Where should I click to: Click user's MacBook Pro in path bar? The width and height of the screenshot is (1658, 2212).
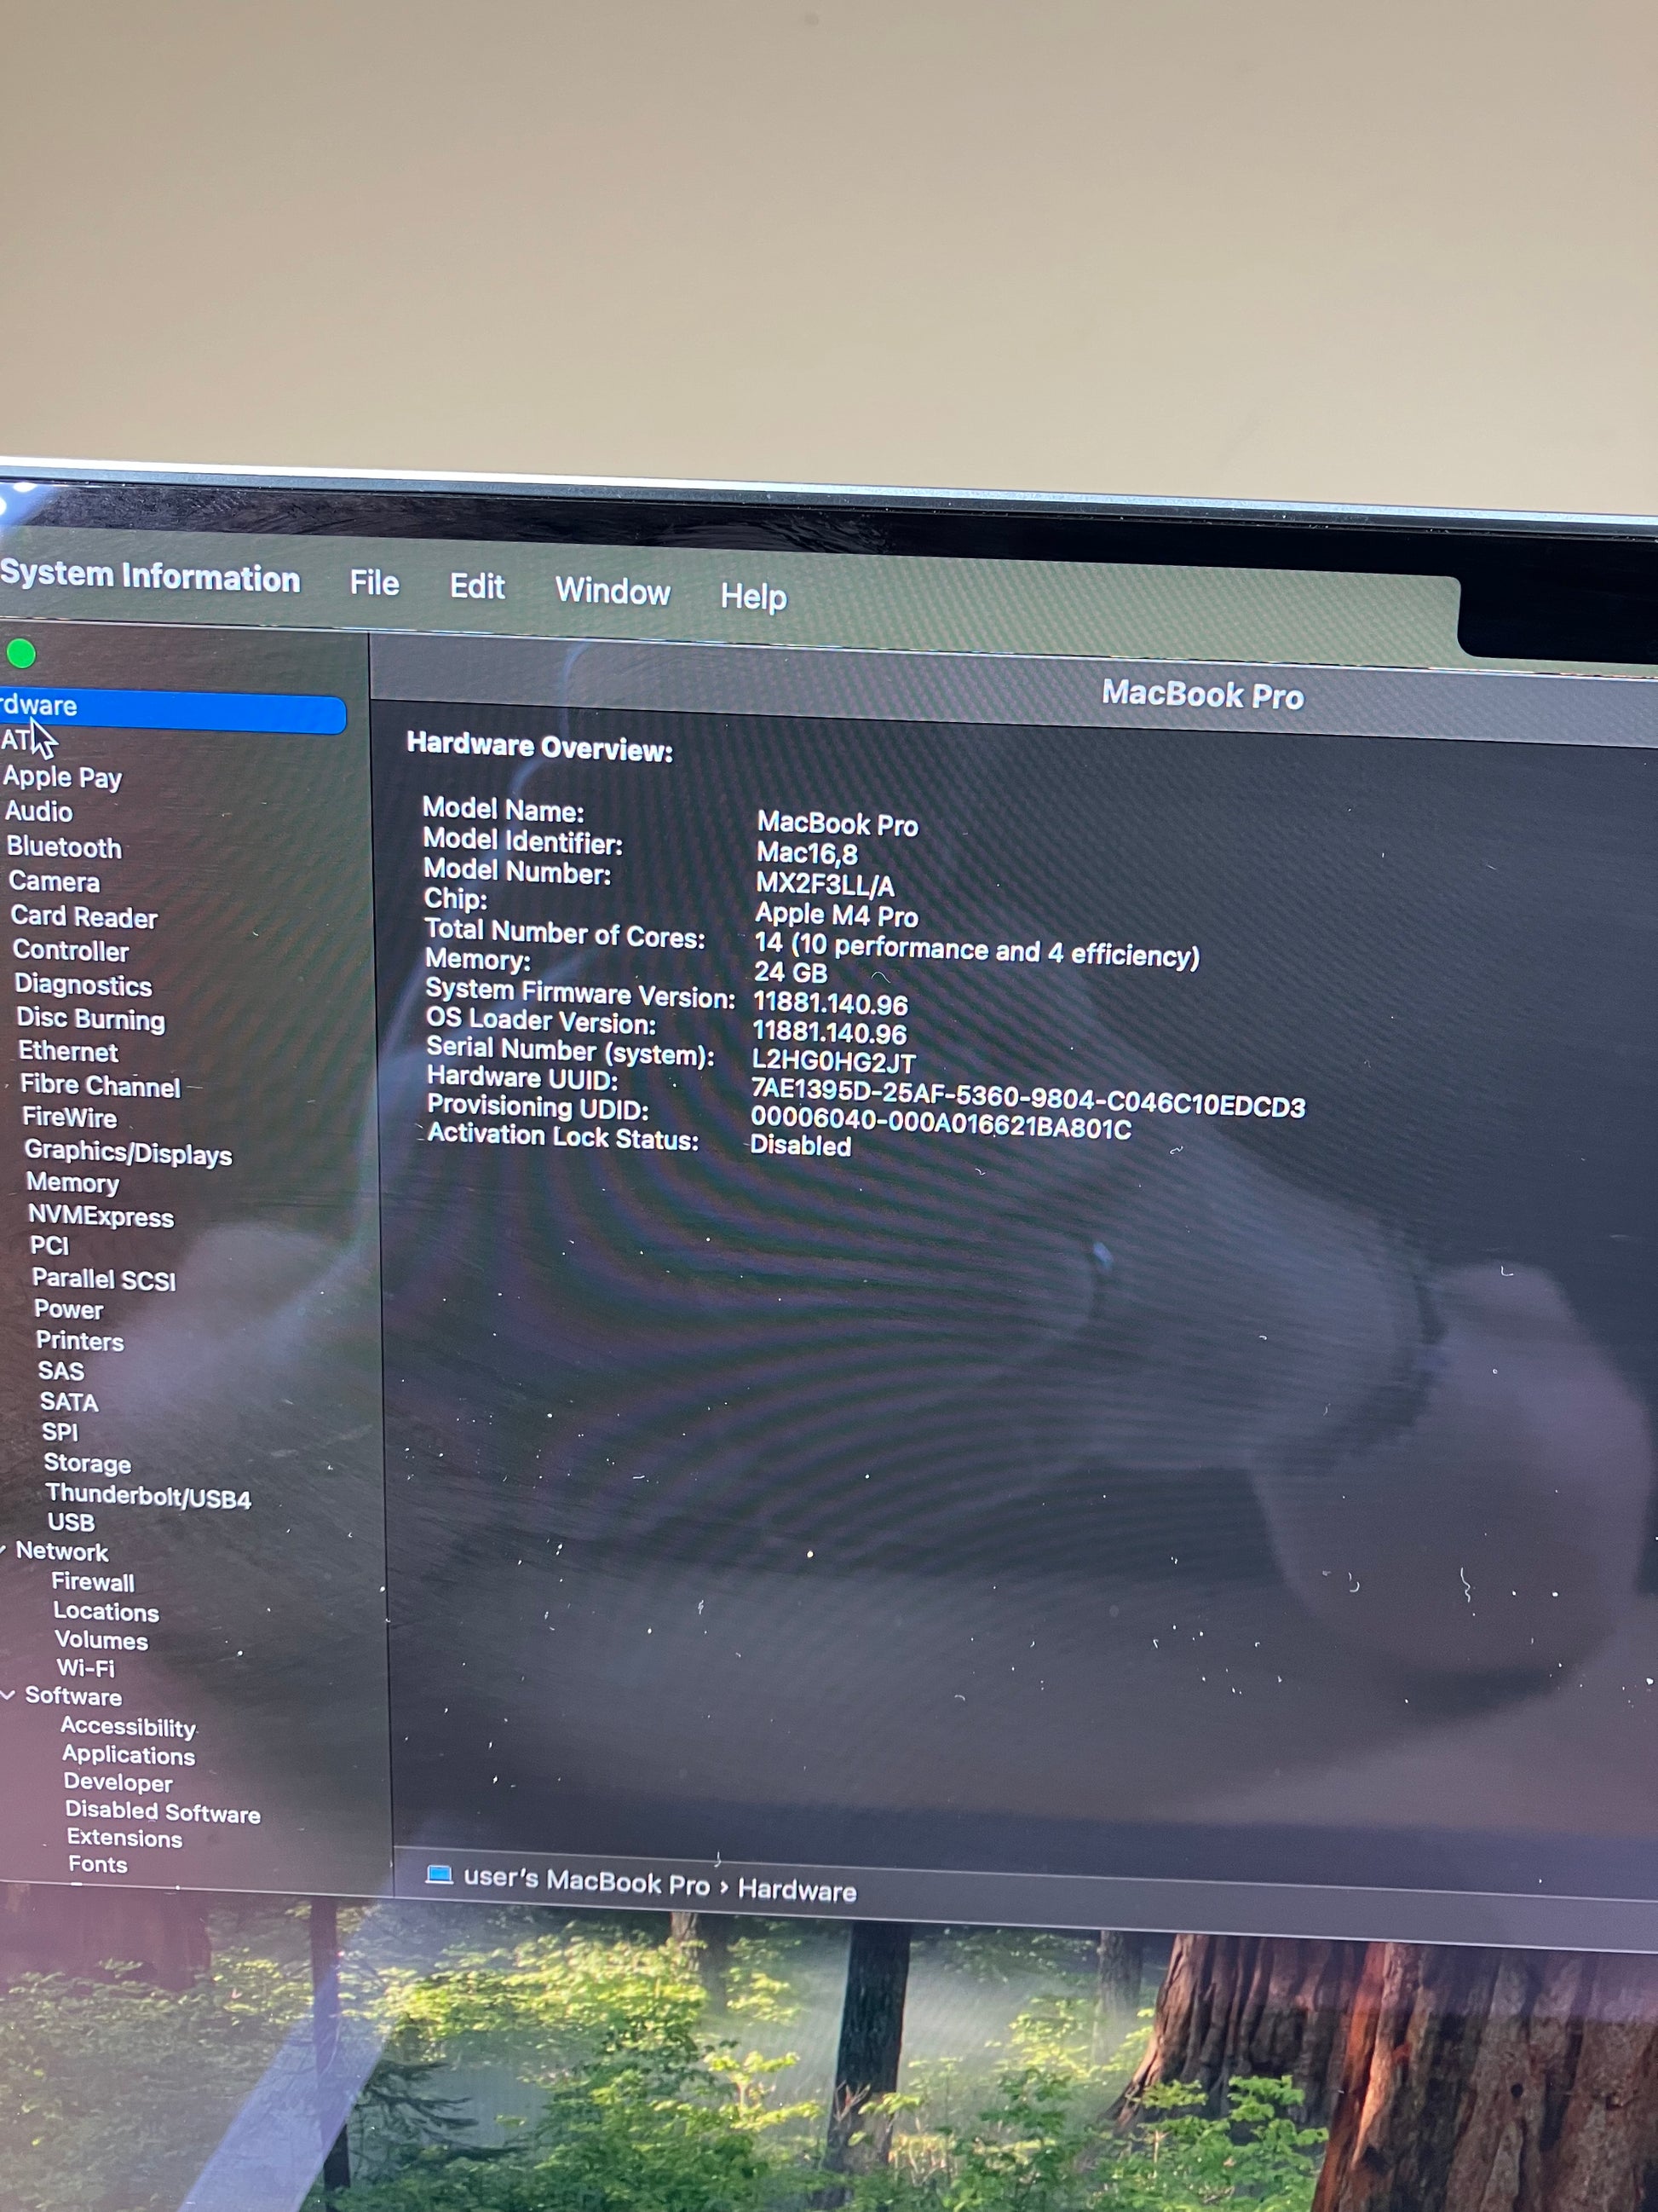pyautogui.click(x=587, y=1881)
